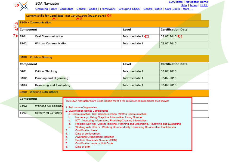This screenshot has width=229, height=162.
Task: Select the S403 code cell
Action: click(x=26, y=86)
